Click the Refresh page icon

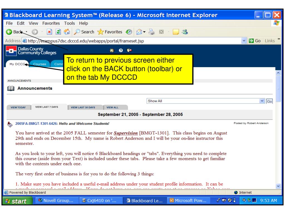coord(58,32)
